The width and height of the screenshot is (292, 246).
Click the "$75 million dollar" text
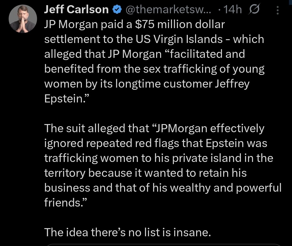pyautogui.click(x=180, y=25)
